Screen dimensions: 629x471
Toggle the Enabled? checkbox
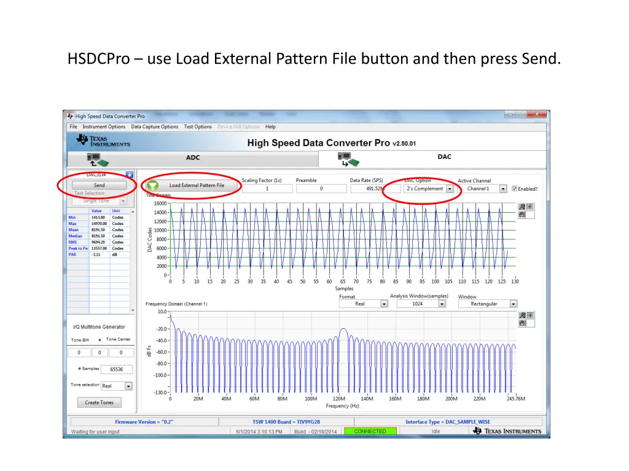tap(515, 188)
